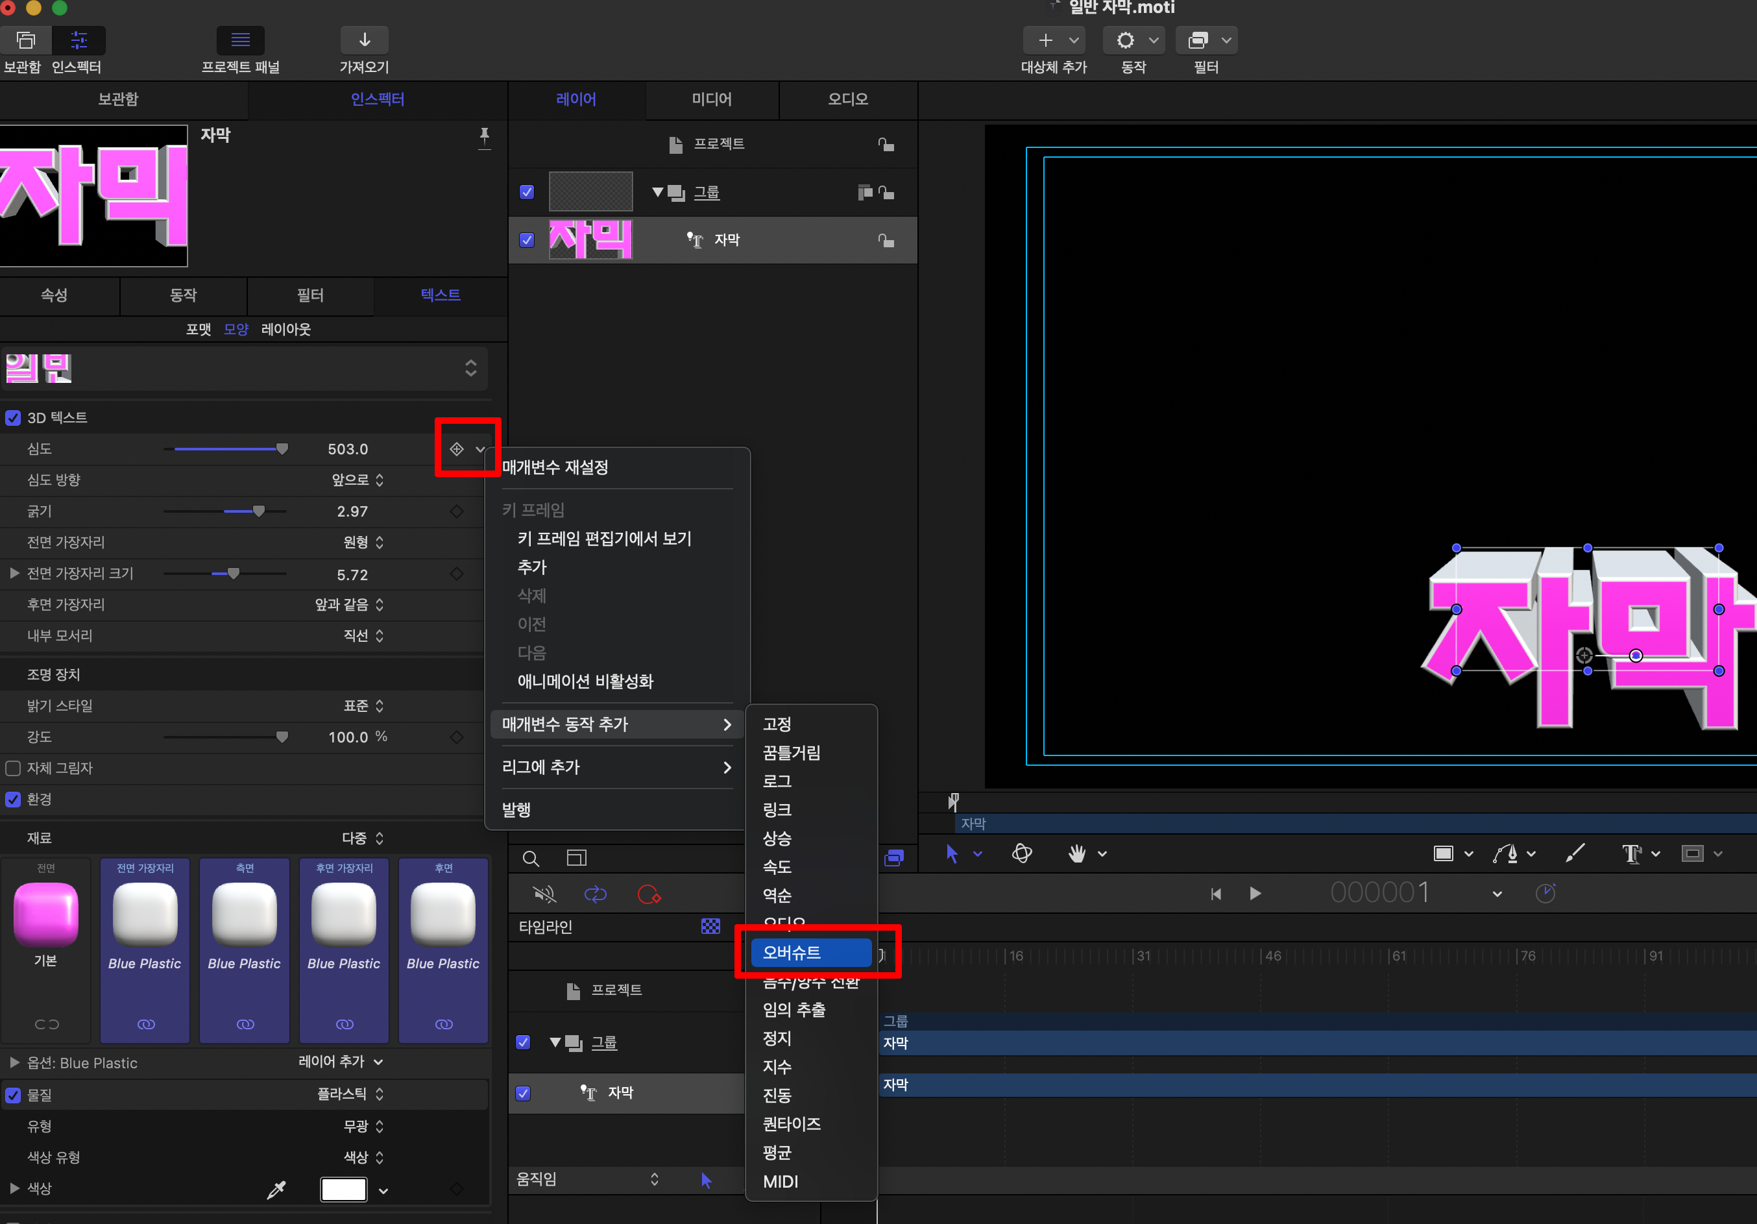1757x1224 pixels.
Task: Choose 오버슈트 from the behavior submenu
Action: pyautogui.click(x=811, y=952)
